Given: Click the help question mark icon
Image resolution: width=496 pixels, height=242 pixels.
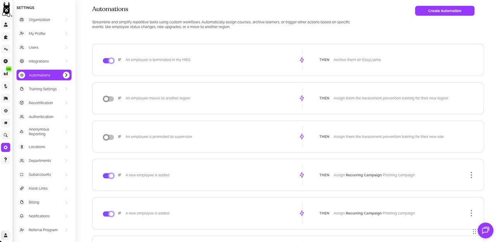Looking at the screenshot, I should click(6, 159).
